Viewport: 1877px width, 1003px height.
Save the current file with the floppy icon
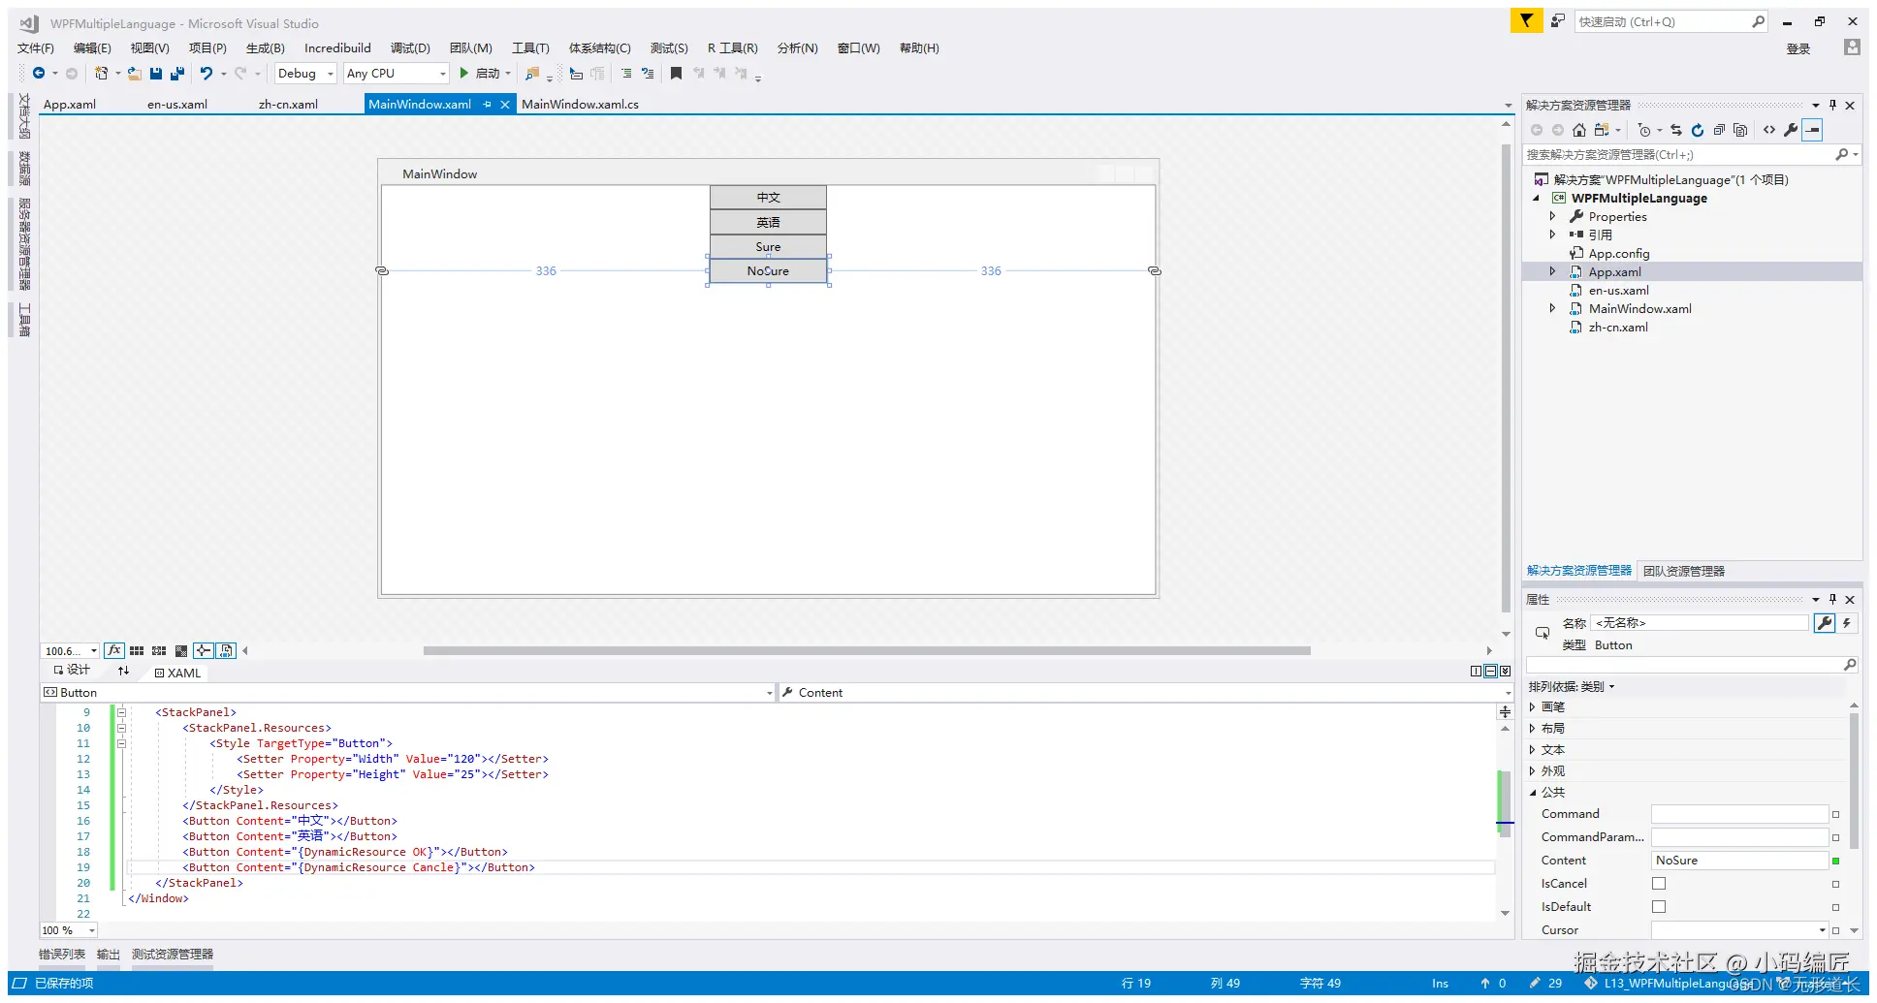click(x=156, y=74)
